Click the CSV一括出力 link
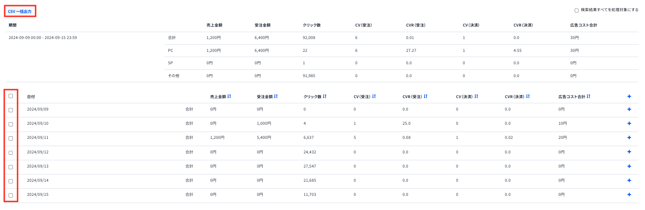This screenshot has height=210, width=645. coord(20,12)
